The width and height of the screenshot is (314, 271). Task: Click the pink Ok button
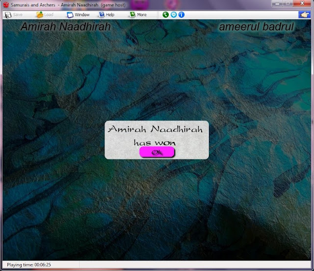click(157, 152)
